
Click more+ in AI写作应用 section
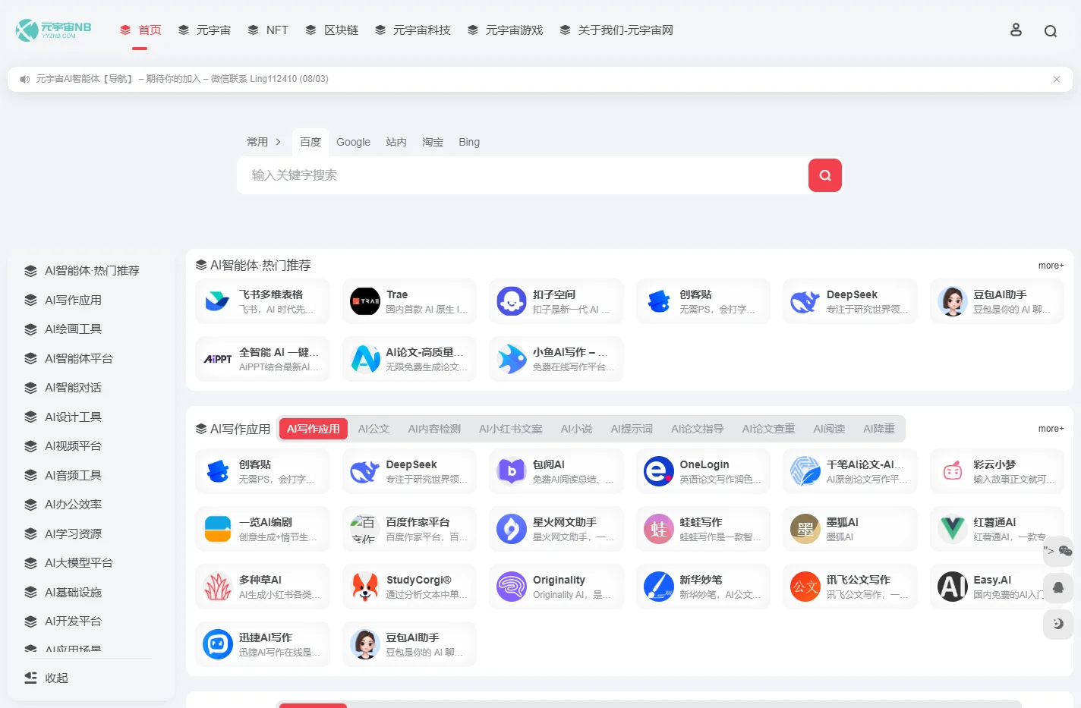pyautogui.click(x=1051, y=429)
